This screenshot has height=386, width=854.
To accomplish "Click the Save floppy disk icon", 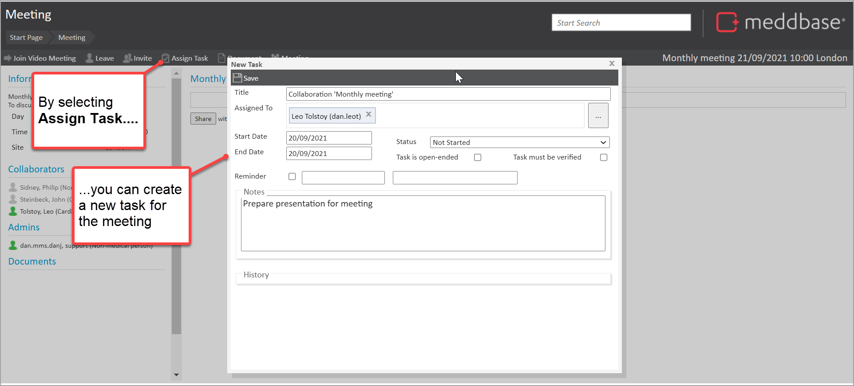I will 237,78.
